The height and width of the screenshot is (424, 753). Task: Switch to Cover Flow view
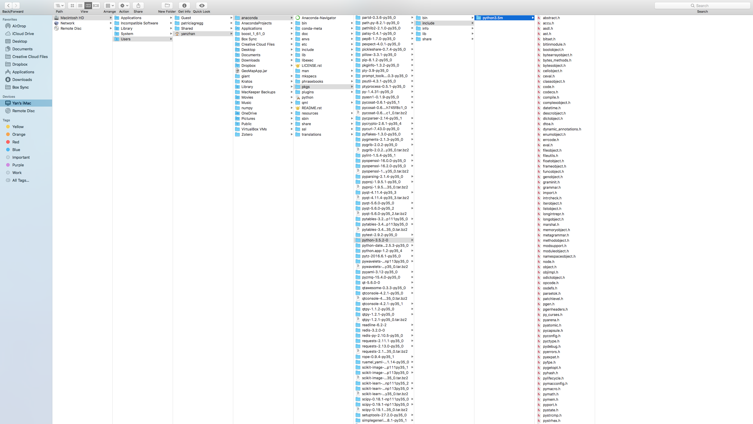click(96, 6)
